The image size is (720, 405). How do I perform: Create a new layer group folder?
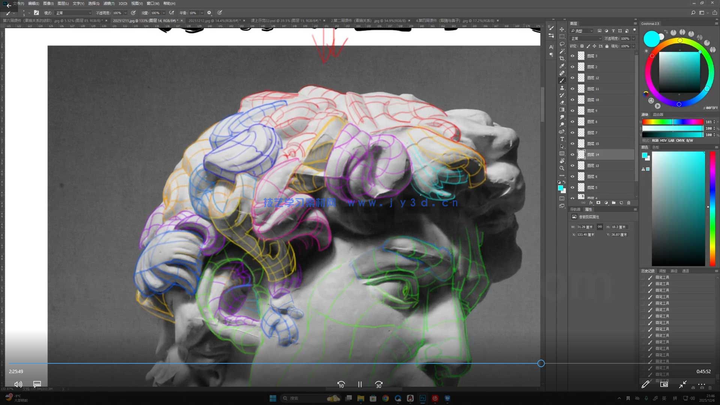613,203
